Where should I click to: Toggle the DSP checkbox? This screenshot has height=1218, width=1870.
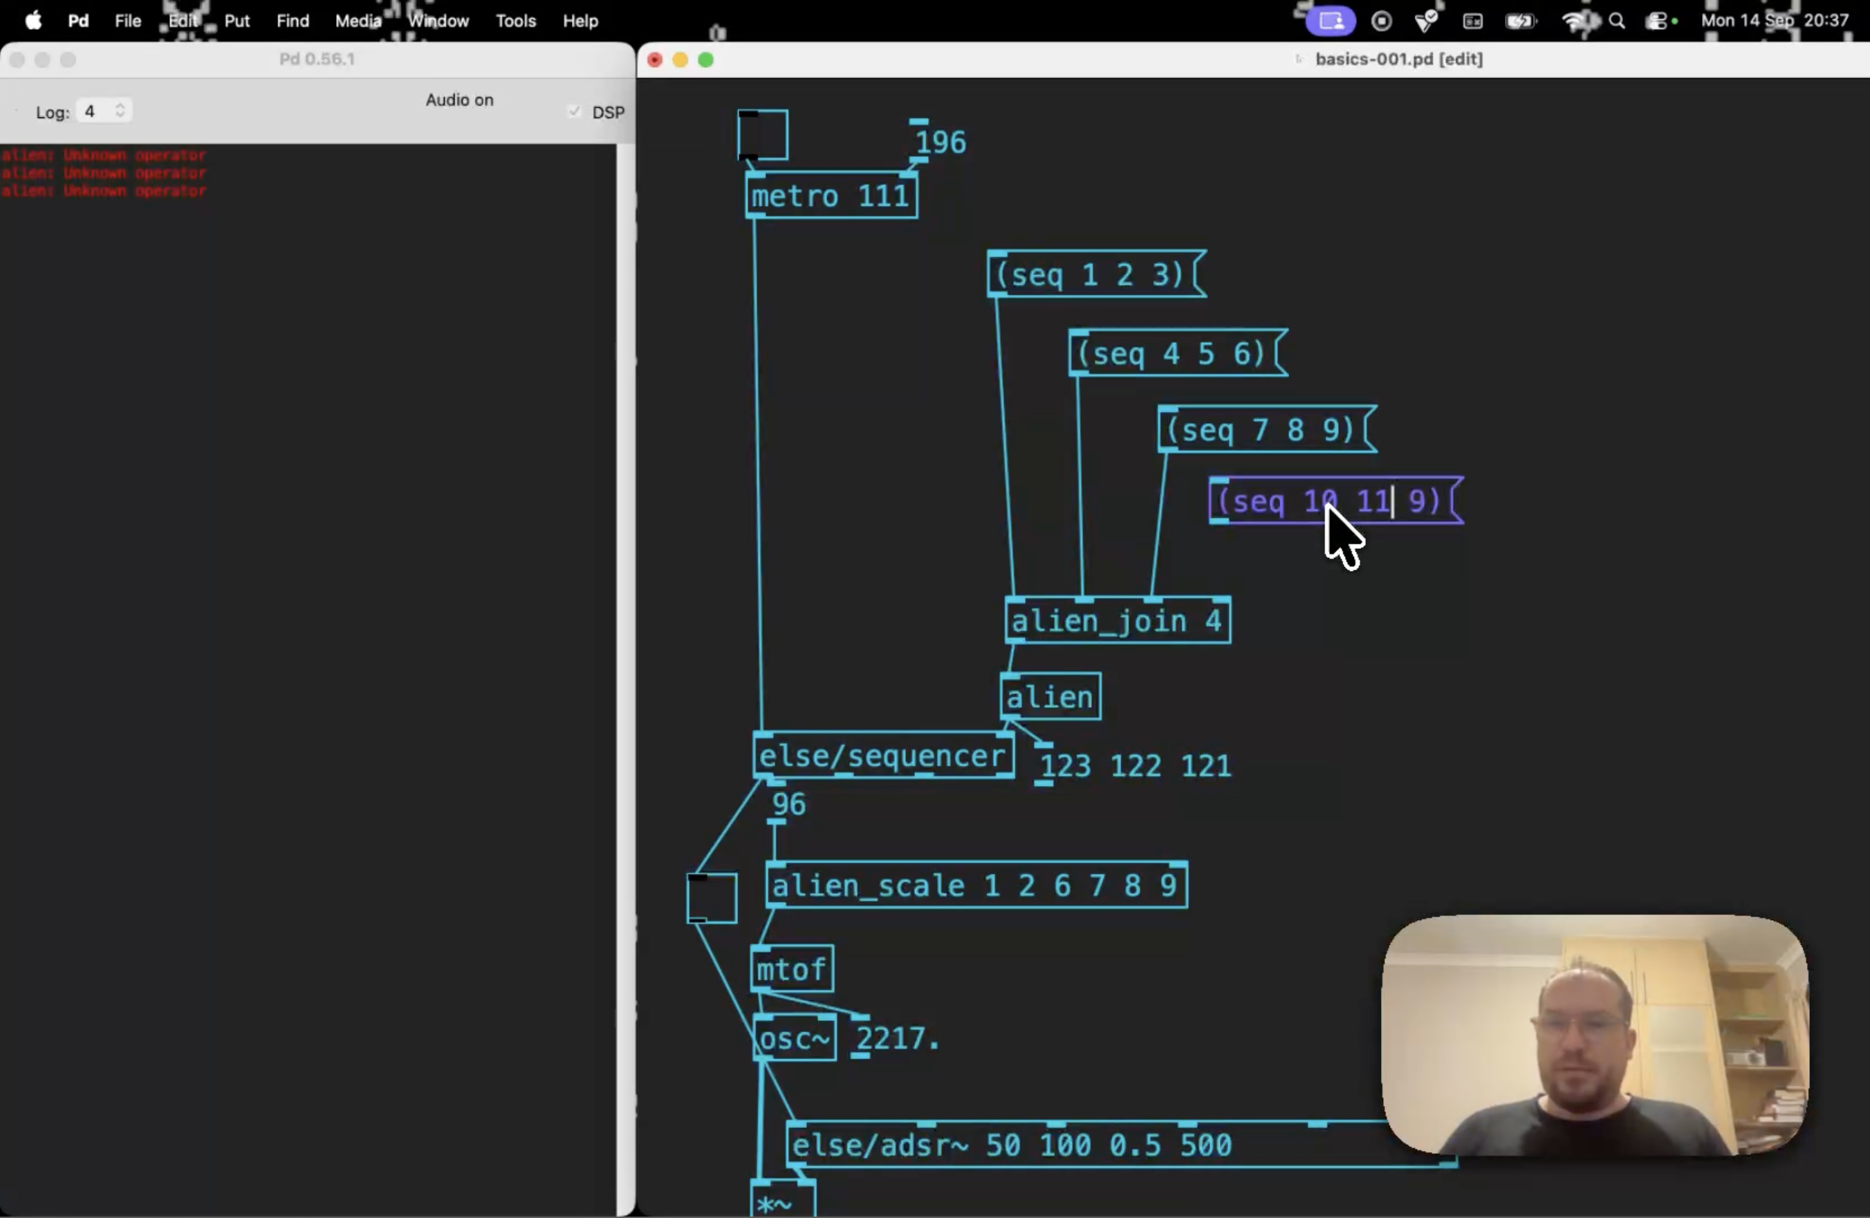click(x=575, y=111)
